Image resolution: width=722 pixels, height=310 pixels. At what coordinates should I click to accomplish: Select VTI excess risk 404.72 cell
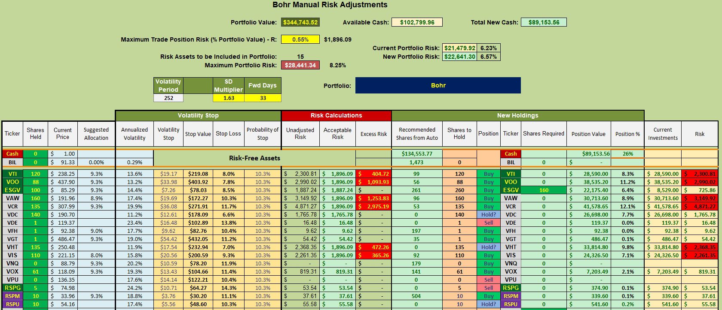pos(373,174)
